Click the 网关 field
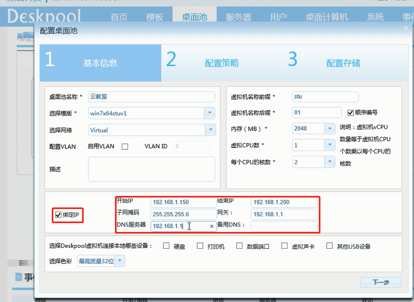 click(284, 214)
